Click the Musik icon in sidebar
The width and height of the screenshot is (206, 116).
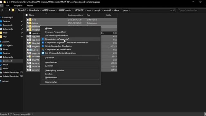pyautogui.click(x=1, y=65)
